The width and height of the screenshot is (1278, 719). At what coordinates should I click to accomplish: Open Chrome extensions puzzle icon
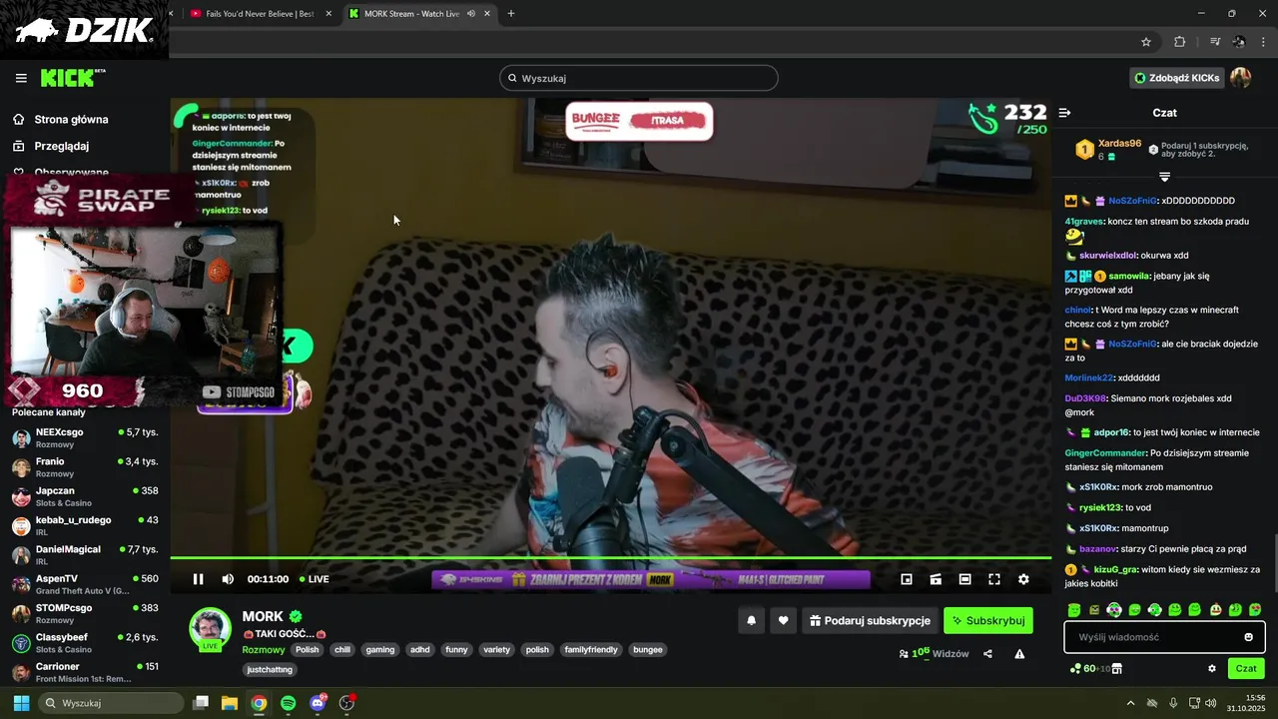click(x=1180, y=42)
